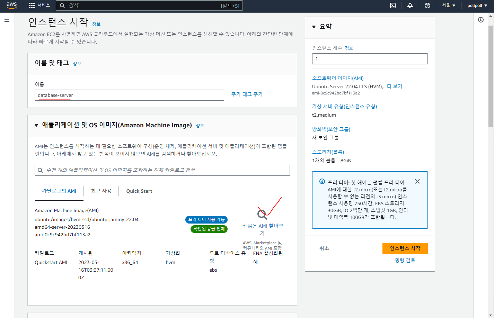Screen dimensions: 494x318
Task: Click the 더 많은 AMI 찾아보기 link
Action: pos(262,229)
